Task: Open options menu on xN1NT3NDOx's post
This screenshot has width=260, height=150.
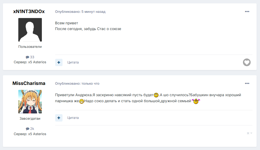Action: click(247, 11)
